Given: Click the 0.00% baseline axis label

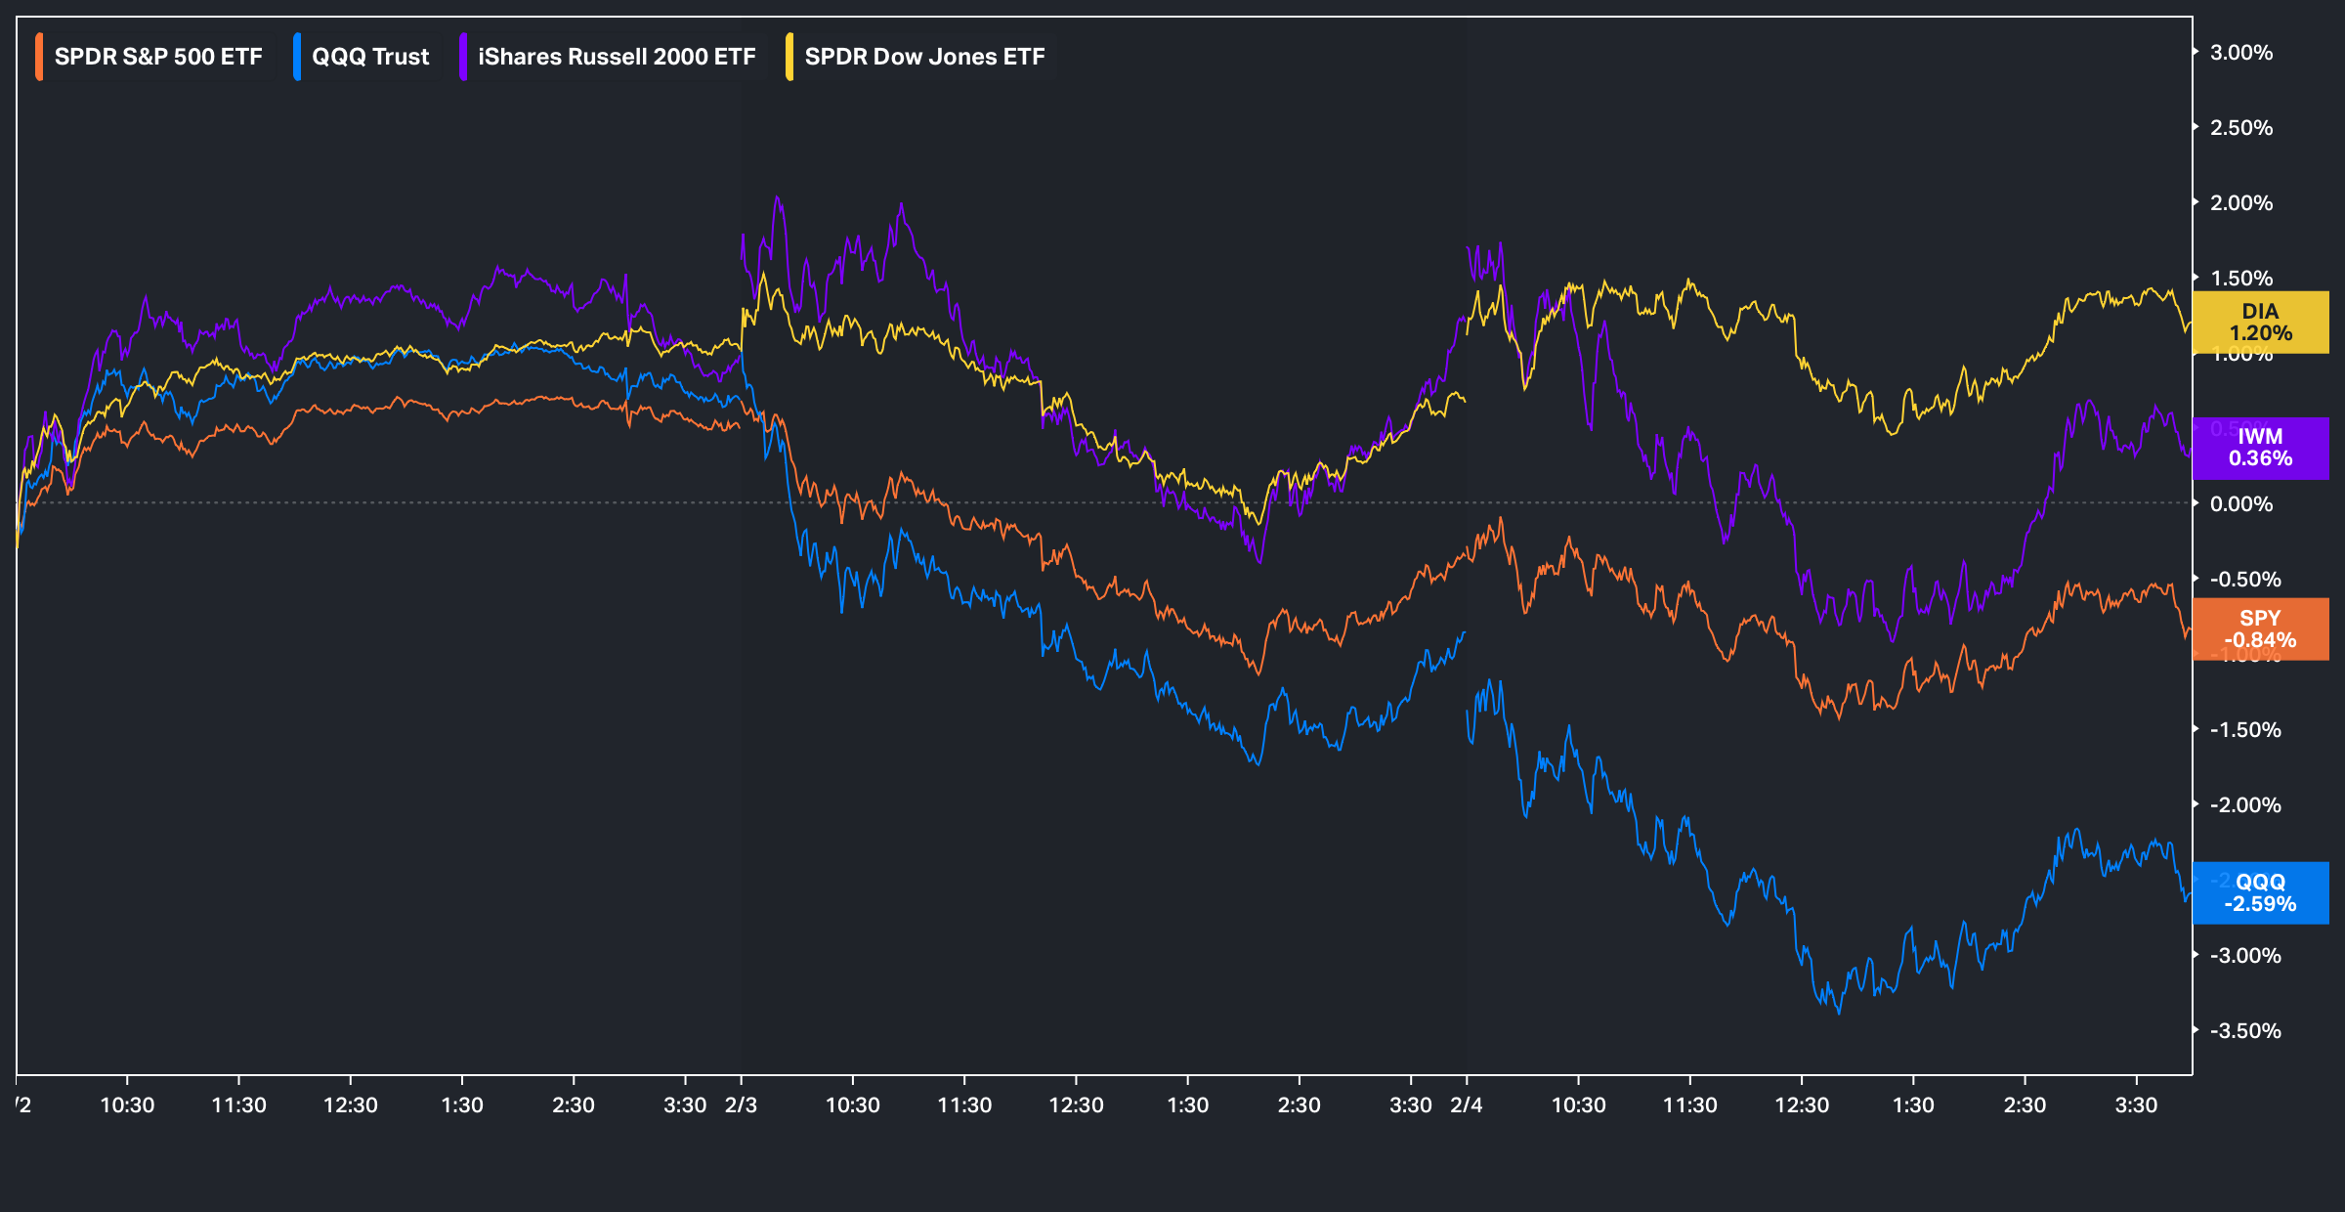Looking at the screenshot, I should tap(2241, 504).
